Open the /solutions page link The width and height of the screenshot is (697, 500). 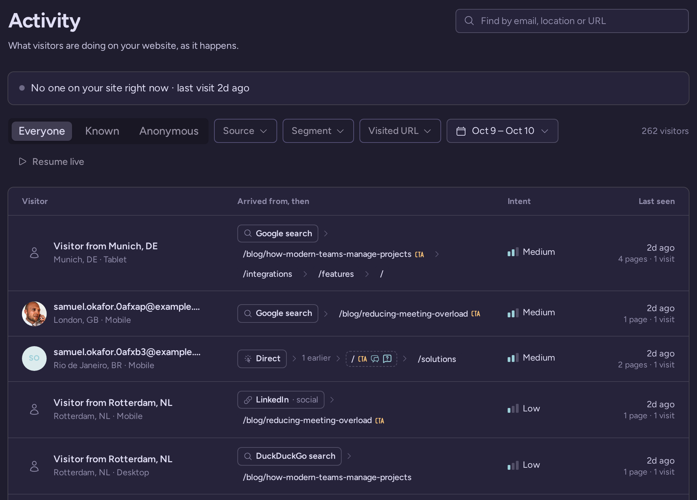[437, 359]
